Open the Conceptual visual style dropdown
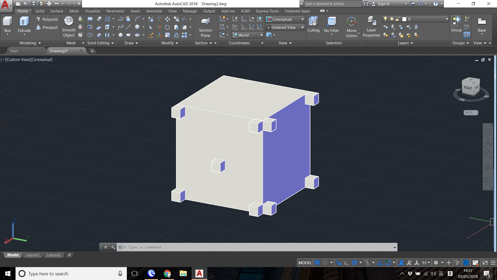 (285, 19)
